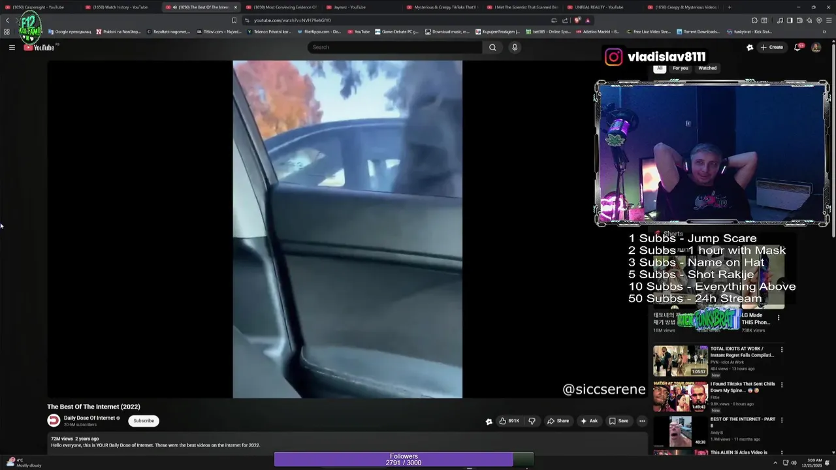Click the gear-like icon left of the like button
The height and width of the screenshot is (470, 836).
pyautogui.click(x=489, y=422)
